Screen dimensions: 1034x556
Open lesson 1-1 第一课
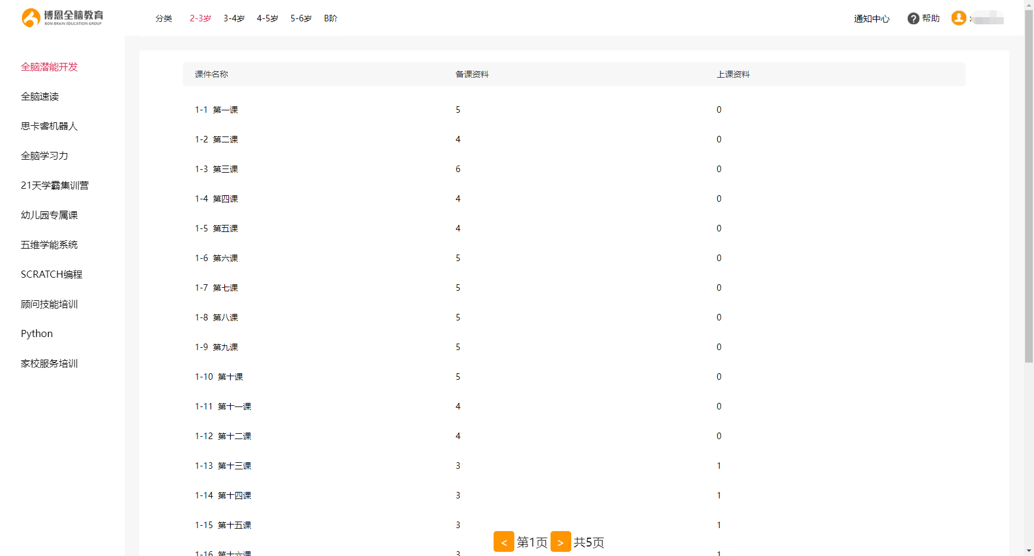point(217,110)
